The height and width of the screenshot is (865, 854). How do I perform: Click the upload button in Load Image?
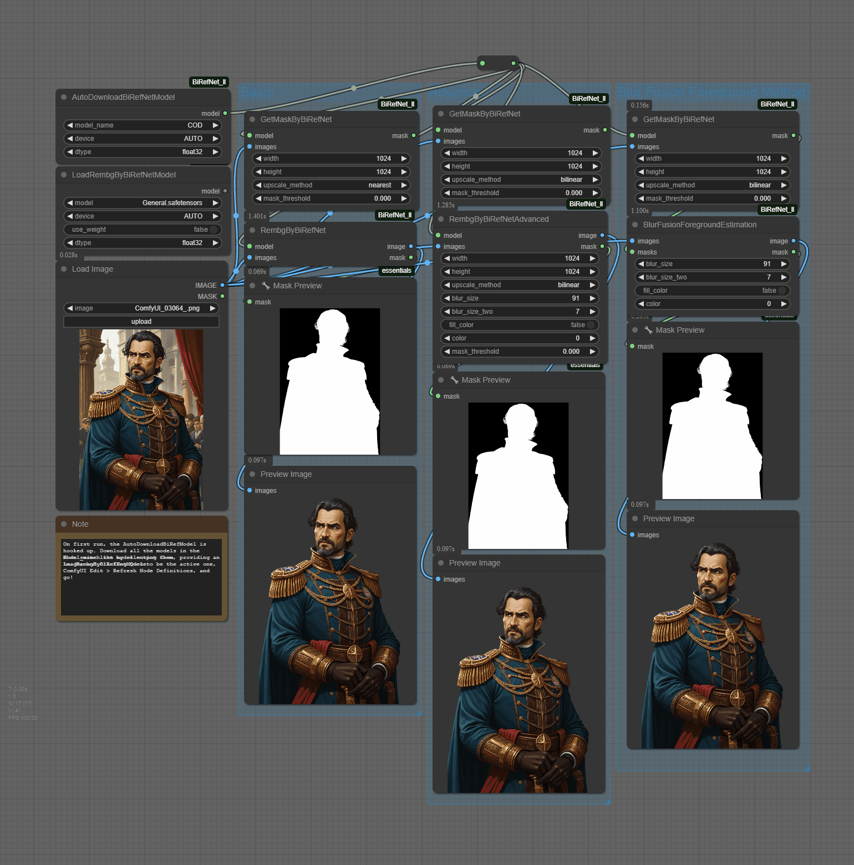click(141, 322)
